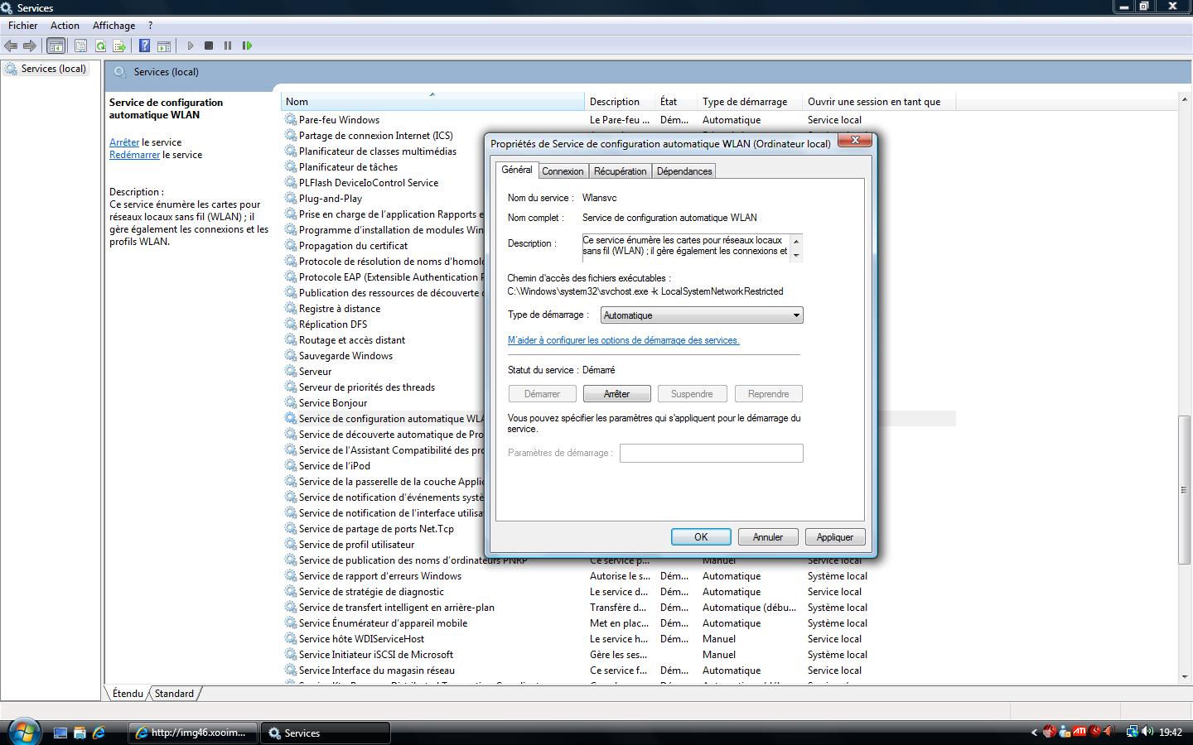
Task: Click the ATI icon in system tray
Action: tap(1079, 732)
